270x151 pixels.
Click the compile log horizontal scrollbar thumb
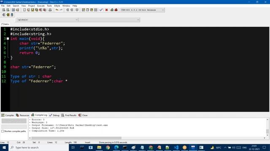tap(76, 138)
